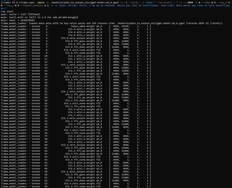The height and width of the screenshot is (188, 232).
Task: Click 'blk.5.ffn_gate.weight' tensor row
Action: (x=76, y=174)
